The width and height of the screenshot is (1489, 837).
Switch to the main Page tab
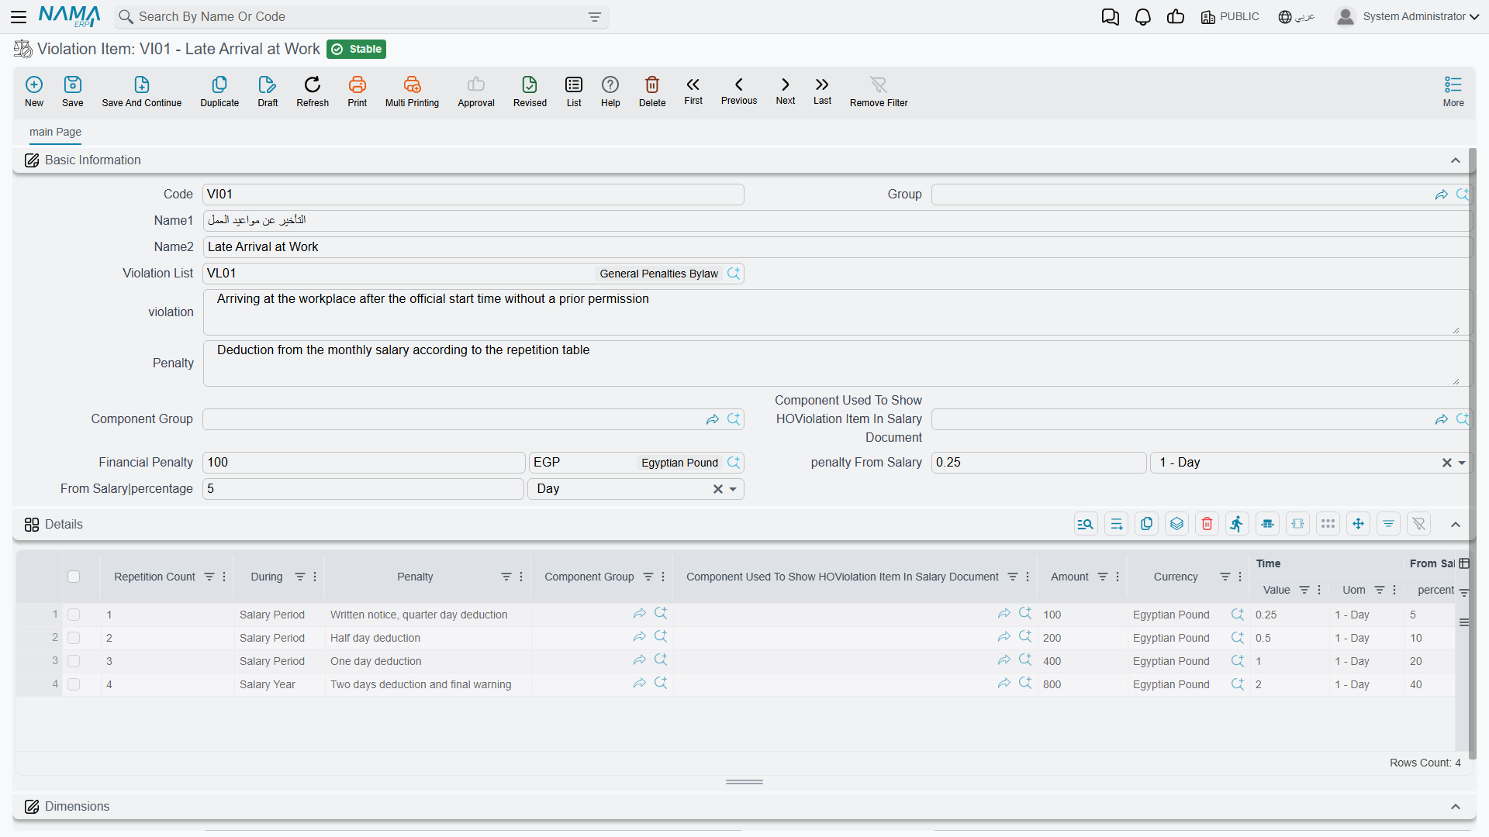[55, 133]
